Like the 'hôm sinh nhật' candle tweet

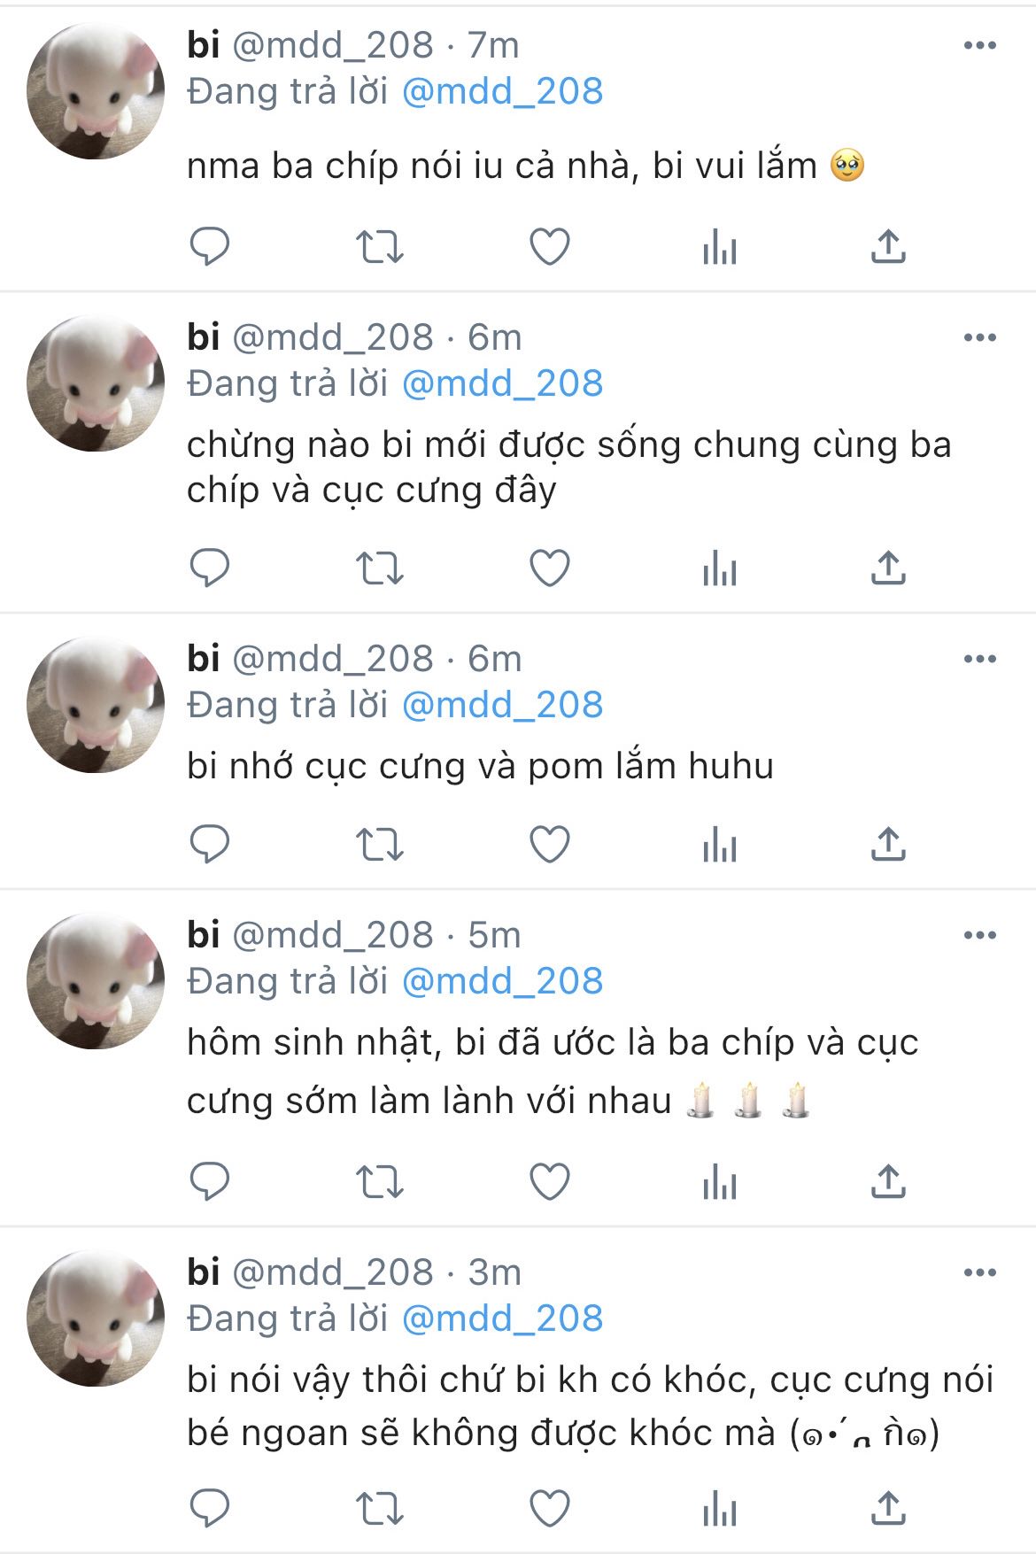[x=549, y=1181]
